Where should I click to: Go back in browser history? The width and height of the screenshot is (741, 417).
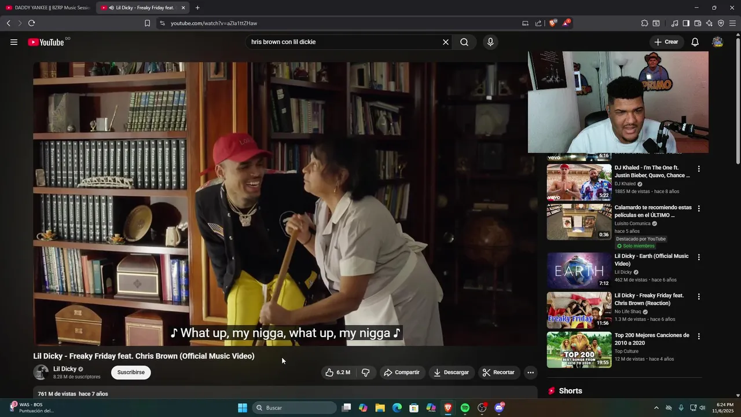coord(8,23)
